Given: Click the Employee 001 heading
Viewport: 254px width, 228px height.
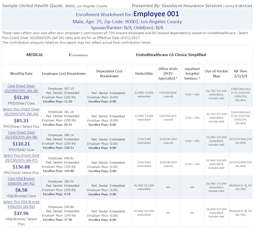Looking at the screenshot, I should point(156,14).
